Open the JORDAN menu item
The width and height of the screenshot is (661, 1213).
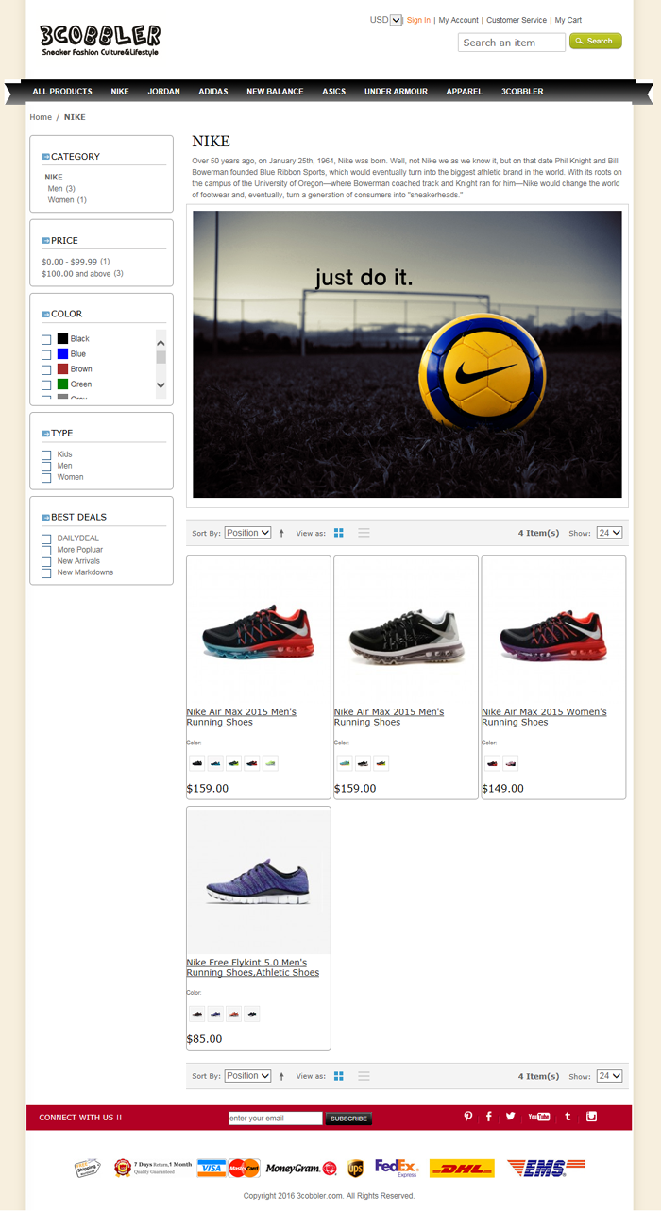pyautogui.click(x=163, y=92)
